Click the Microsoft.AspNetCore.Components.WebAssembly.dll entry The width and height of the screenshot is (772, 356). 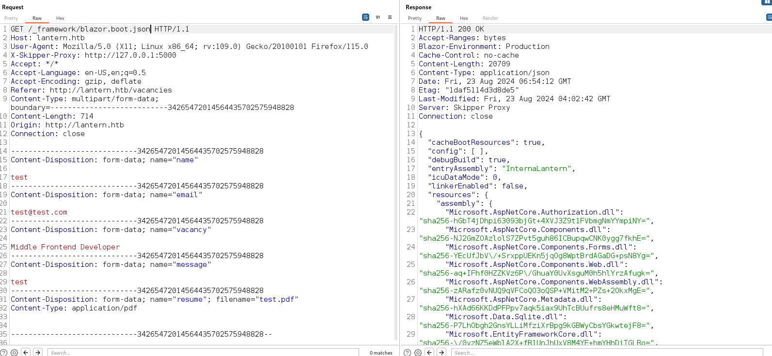(x=554, y=282)
